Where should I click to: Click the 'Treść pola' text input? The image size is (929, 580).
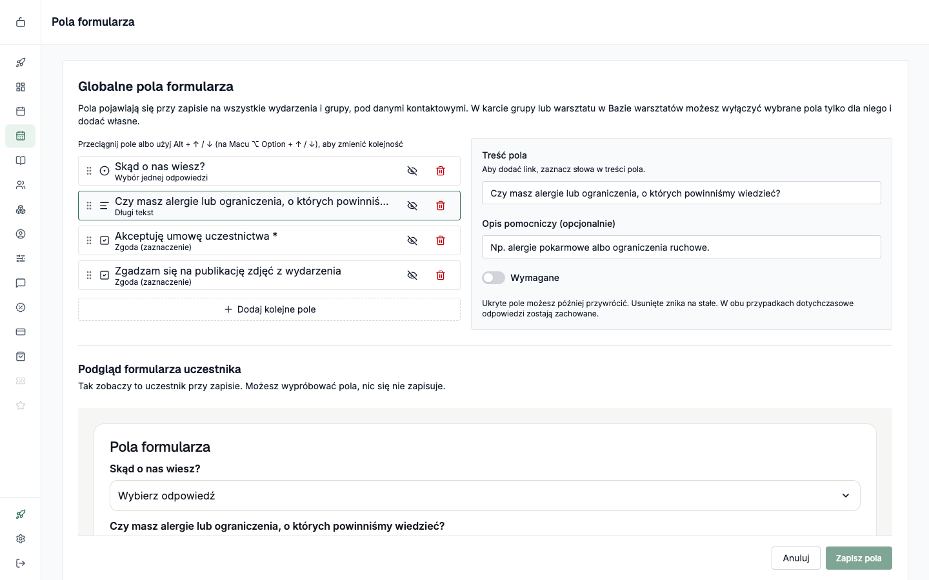pos(681,193)
